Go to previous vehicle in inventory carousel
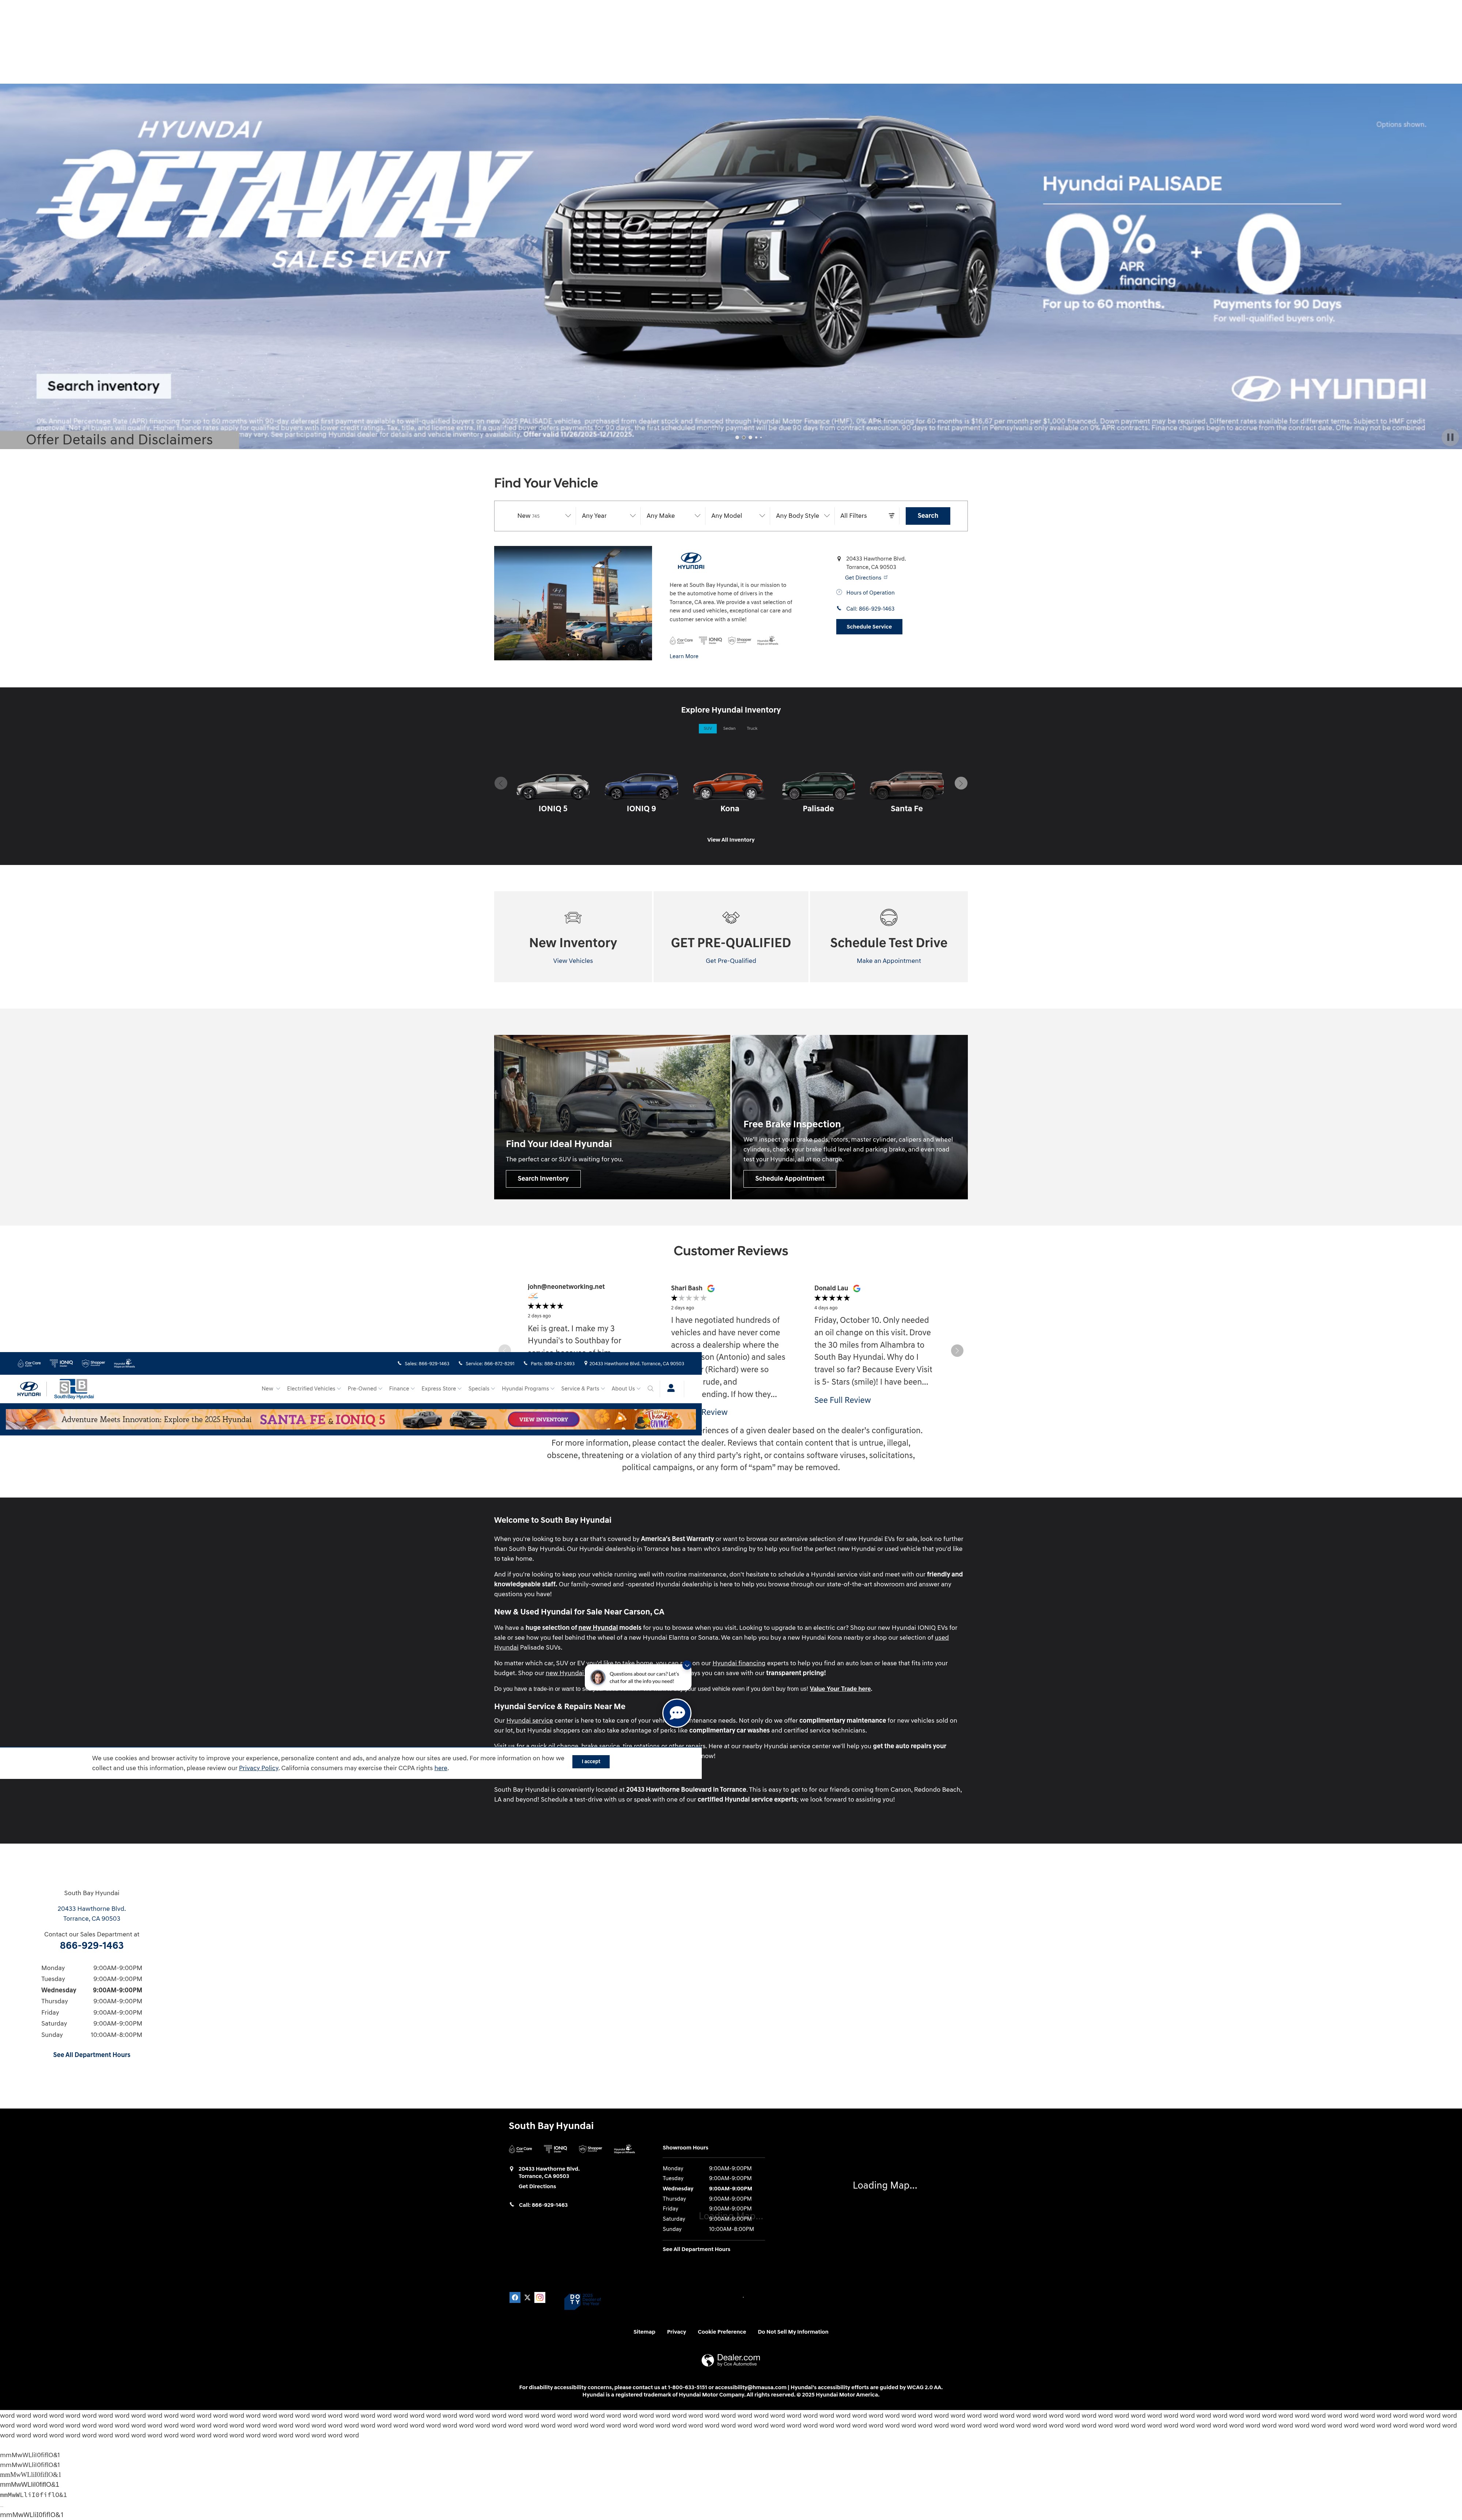The image size is (1462, 2520). coord(501,783)
